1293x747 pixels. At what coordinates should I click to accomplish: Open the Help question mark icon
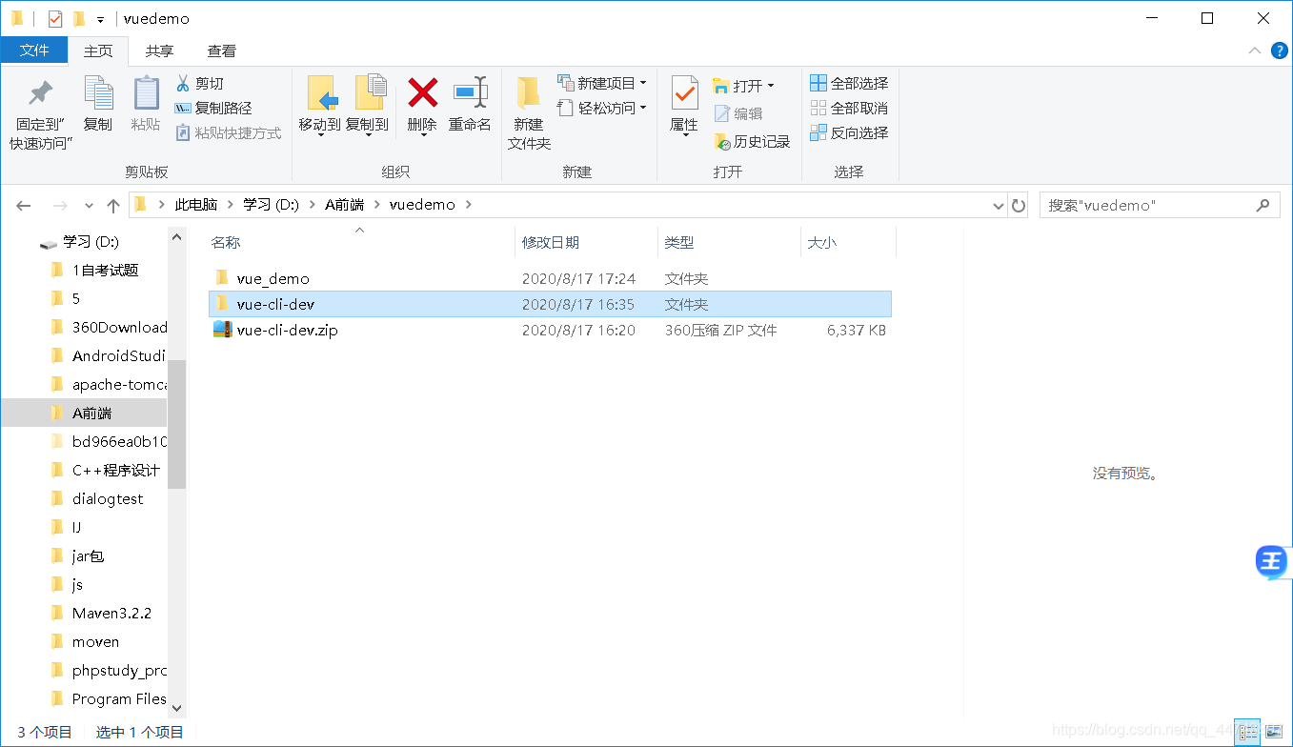(x=1278, y=50)
